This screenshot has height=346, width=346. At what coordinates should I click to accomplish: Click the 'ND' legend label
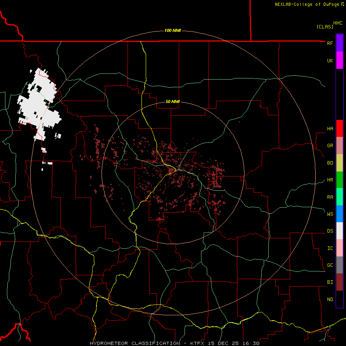tap(330, 299)
